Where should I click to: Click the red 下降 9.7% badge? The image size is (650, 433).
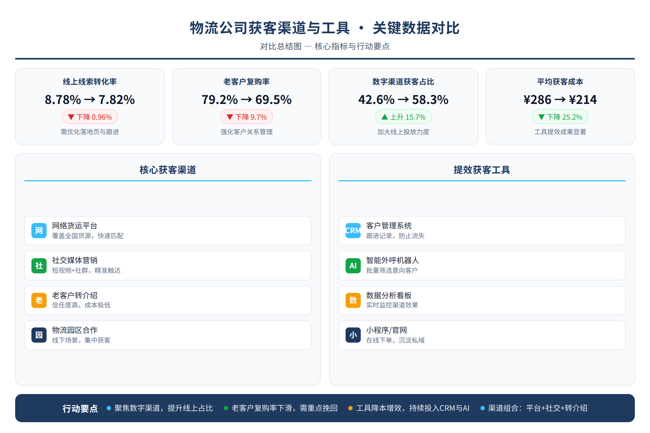click(x=246, y=117)
